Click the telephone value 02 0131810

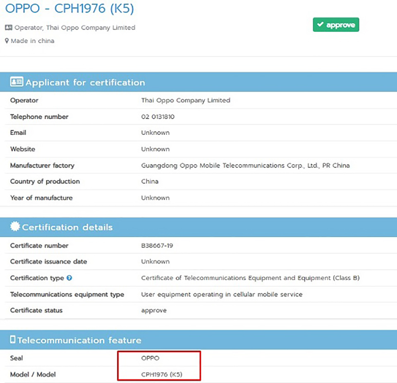pyautogui.click(x=158, y=117)
